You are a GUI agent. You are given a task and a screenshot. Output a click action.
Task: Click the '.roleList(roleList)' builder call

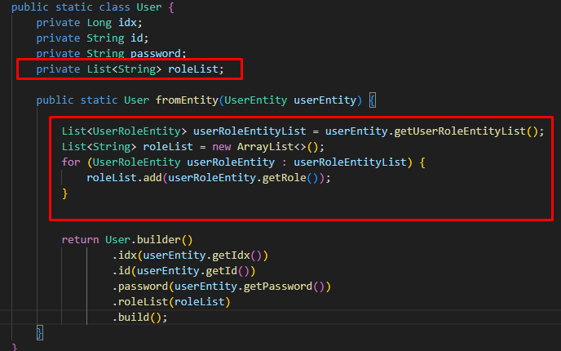click(171, 302)
